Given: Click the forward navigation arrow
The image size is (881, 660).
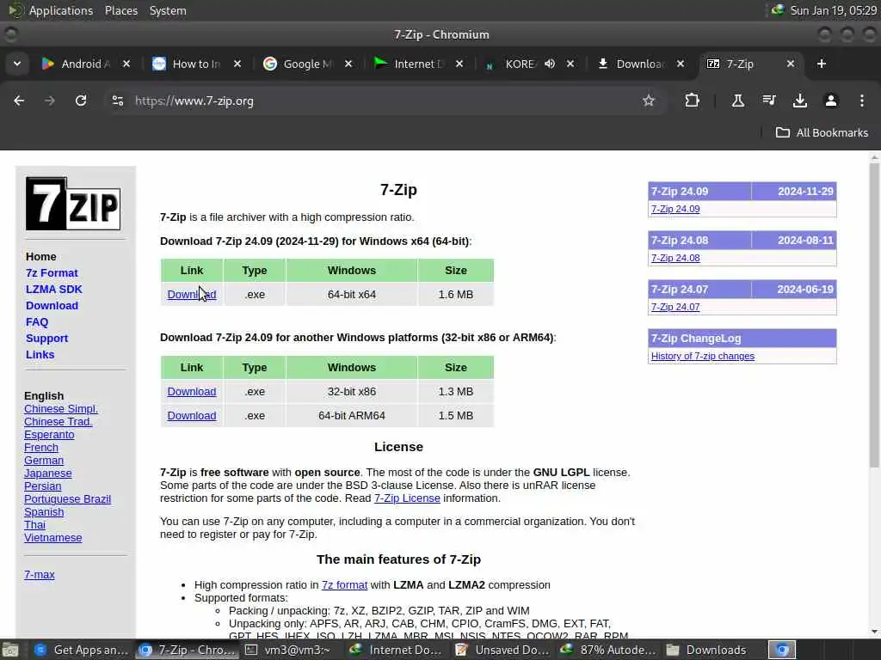Looking at the screenshot, I should click(x=50, y=101).
